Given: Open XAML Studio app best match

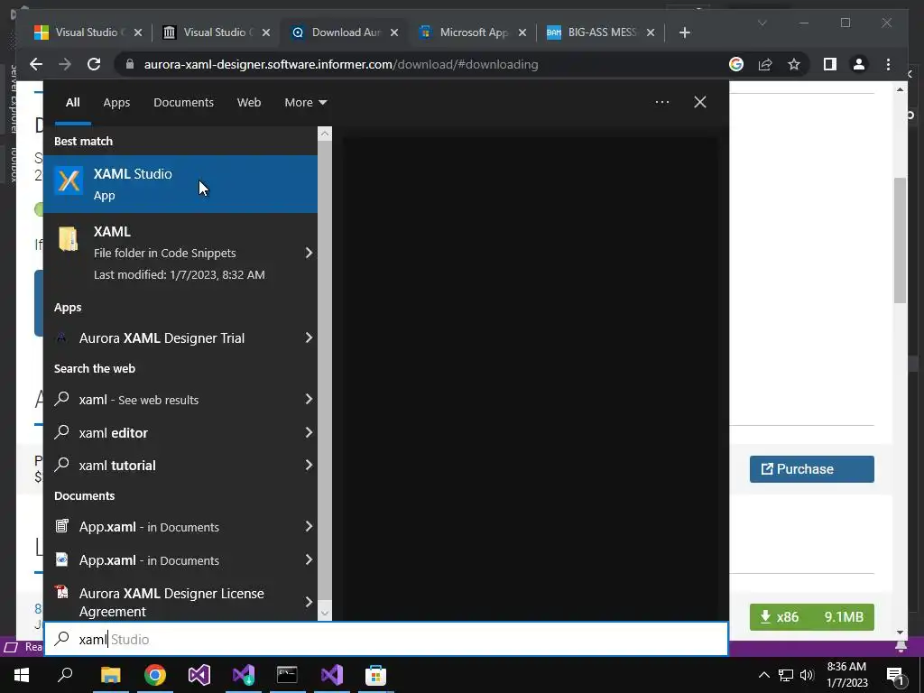Looking at the screenshot, I should click(180, 184).
